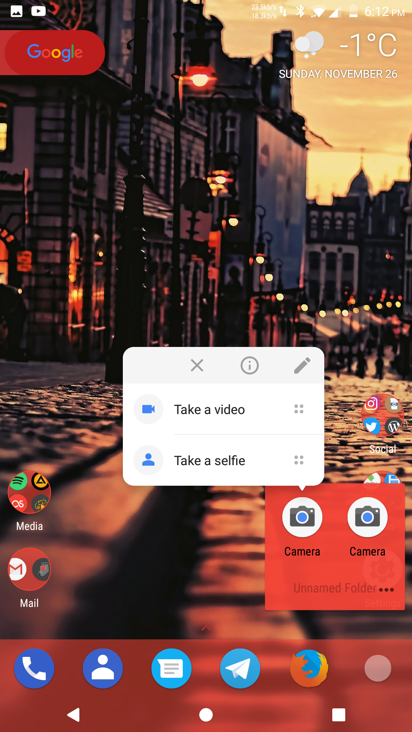Tap the pencil edit icon in popup
This screenshot has width=412, height=732.
pos(302,365)
